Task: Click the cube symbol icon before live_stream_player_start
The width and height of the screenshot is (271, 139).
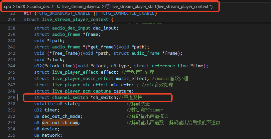Action: pyautogui.click(x=108, y=7)
